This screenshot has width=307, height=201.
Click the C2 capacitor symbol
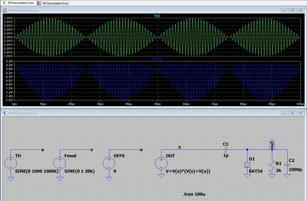click(x=287, y=165)
